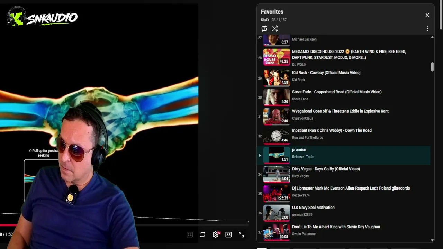Screen dimensions: 443x249
Task: Open the Favorites playlist more options menu
Action: pos(427,29)
